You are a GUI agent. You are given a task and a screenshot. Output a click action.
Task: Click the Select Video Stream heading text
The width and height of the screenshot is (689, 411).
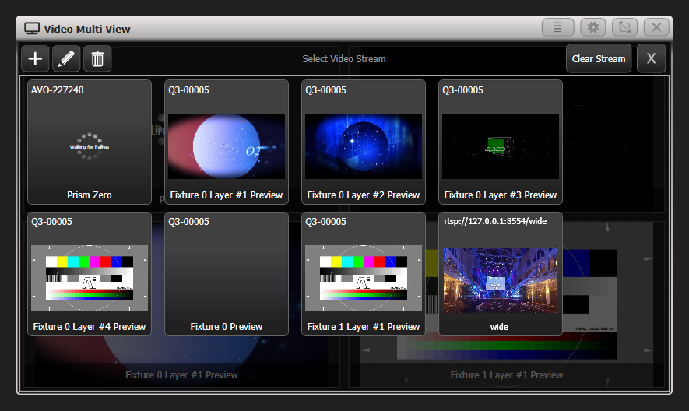344,59
